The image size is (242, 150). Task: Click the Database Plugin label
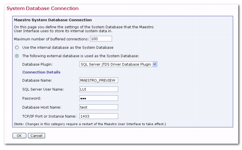coord(37,64)
